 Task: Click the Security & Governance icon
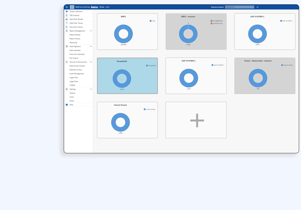pos(66,62)
